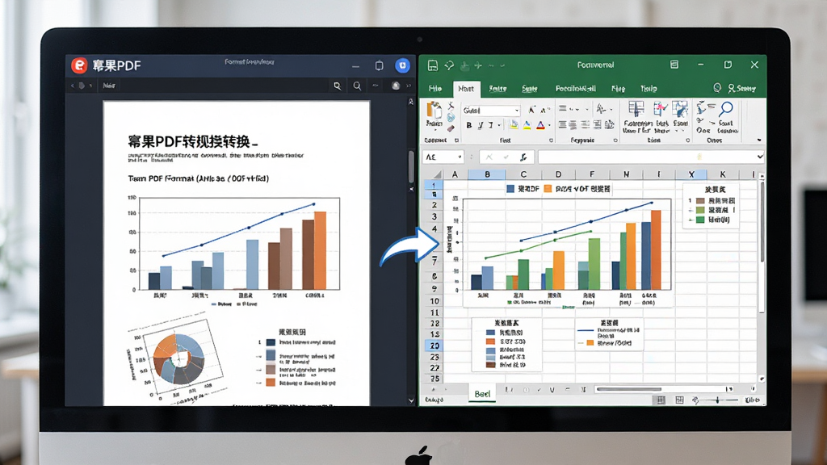Select column B header in Excel
Image resolution: width=827 pixels, height=465 pixels.
pos(487,174)
